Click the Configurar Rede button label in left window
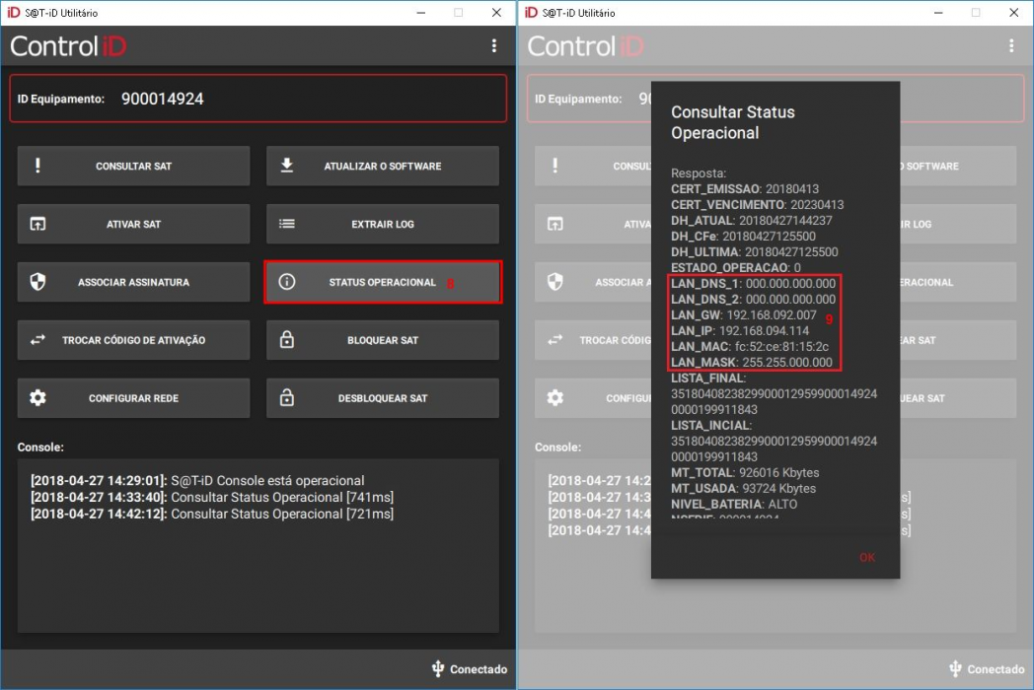The image size is (1034, 690). tap(133, 398)
